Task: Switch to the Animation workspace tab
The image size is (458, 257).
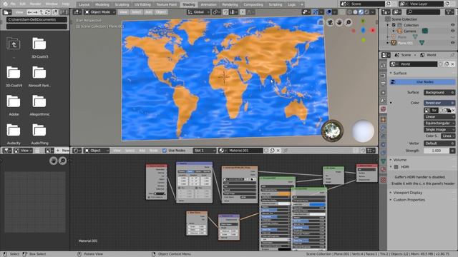Action: click(208, 4)
